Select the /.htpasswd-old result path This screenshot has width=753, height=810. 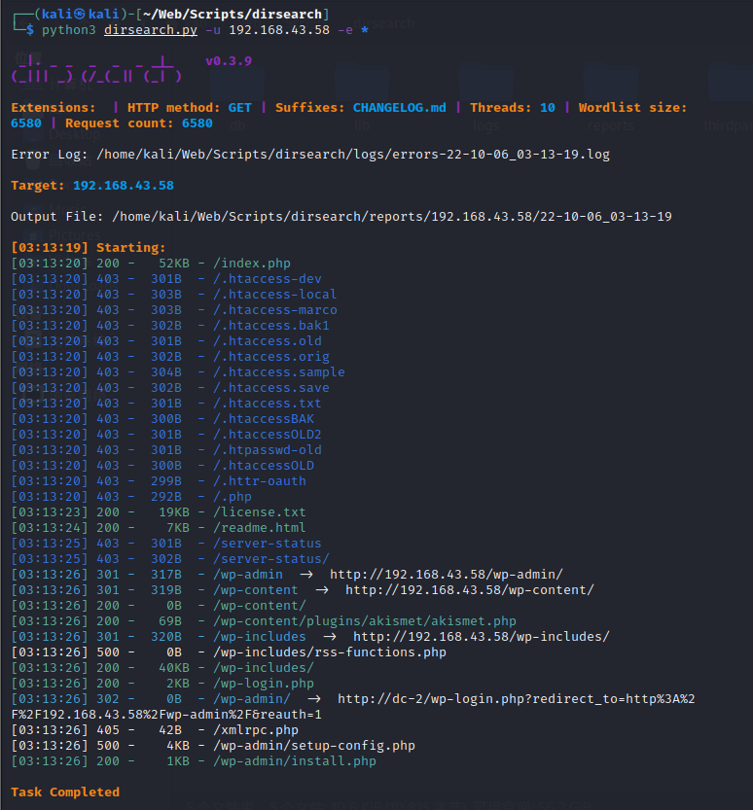267,450
